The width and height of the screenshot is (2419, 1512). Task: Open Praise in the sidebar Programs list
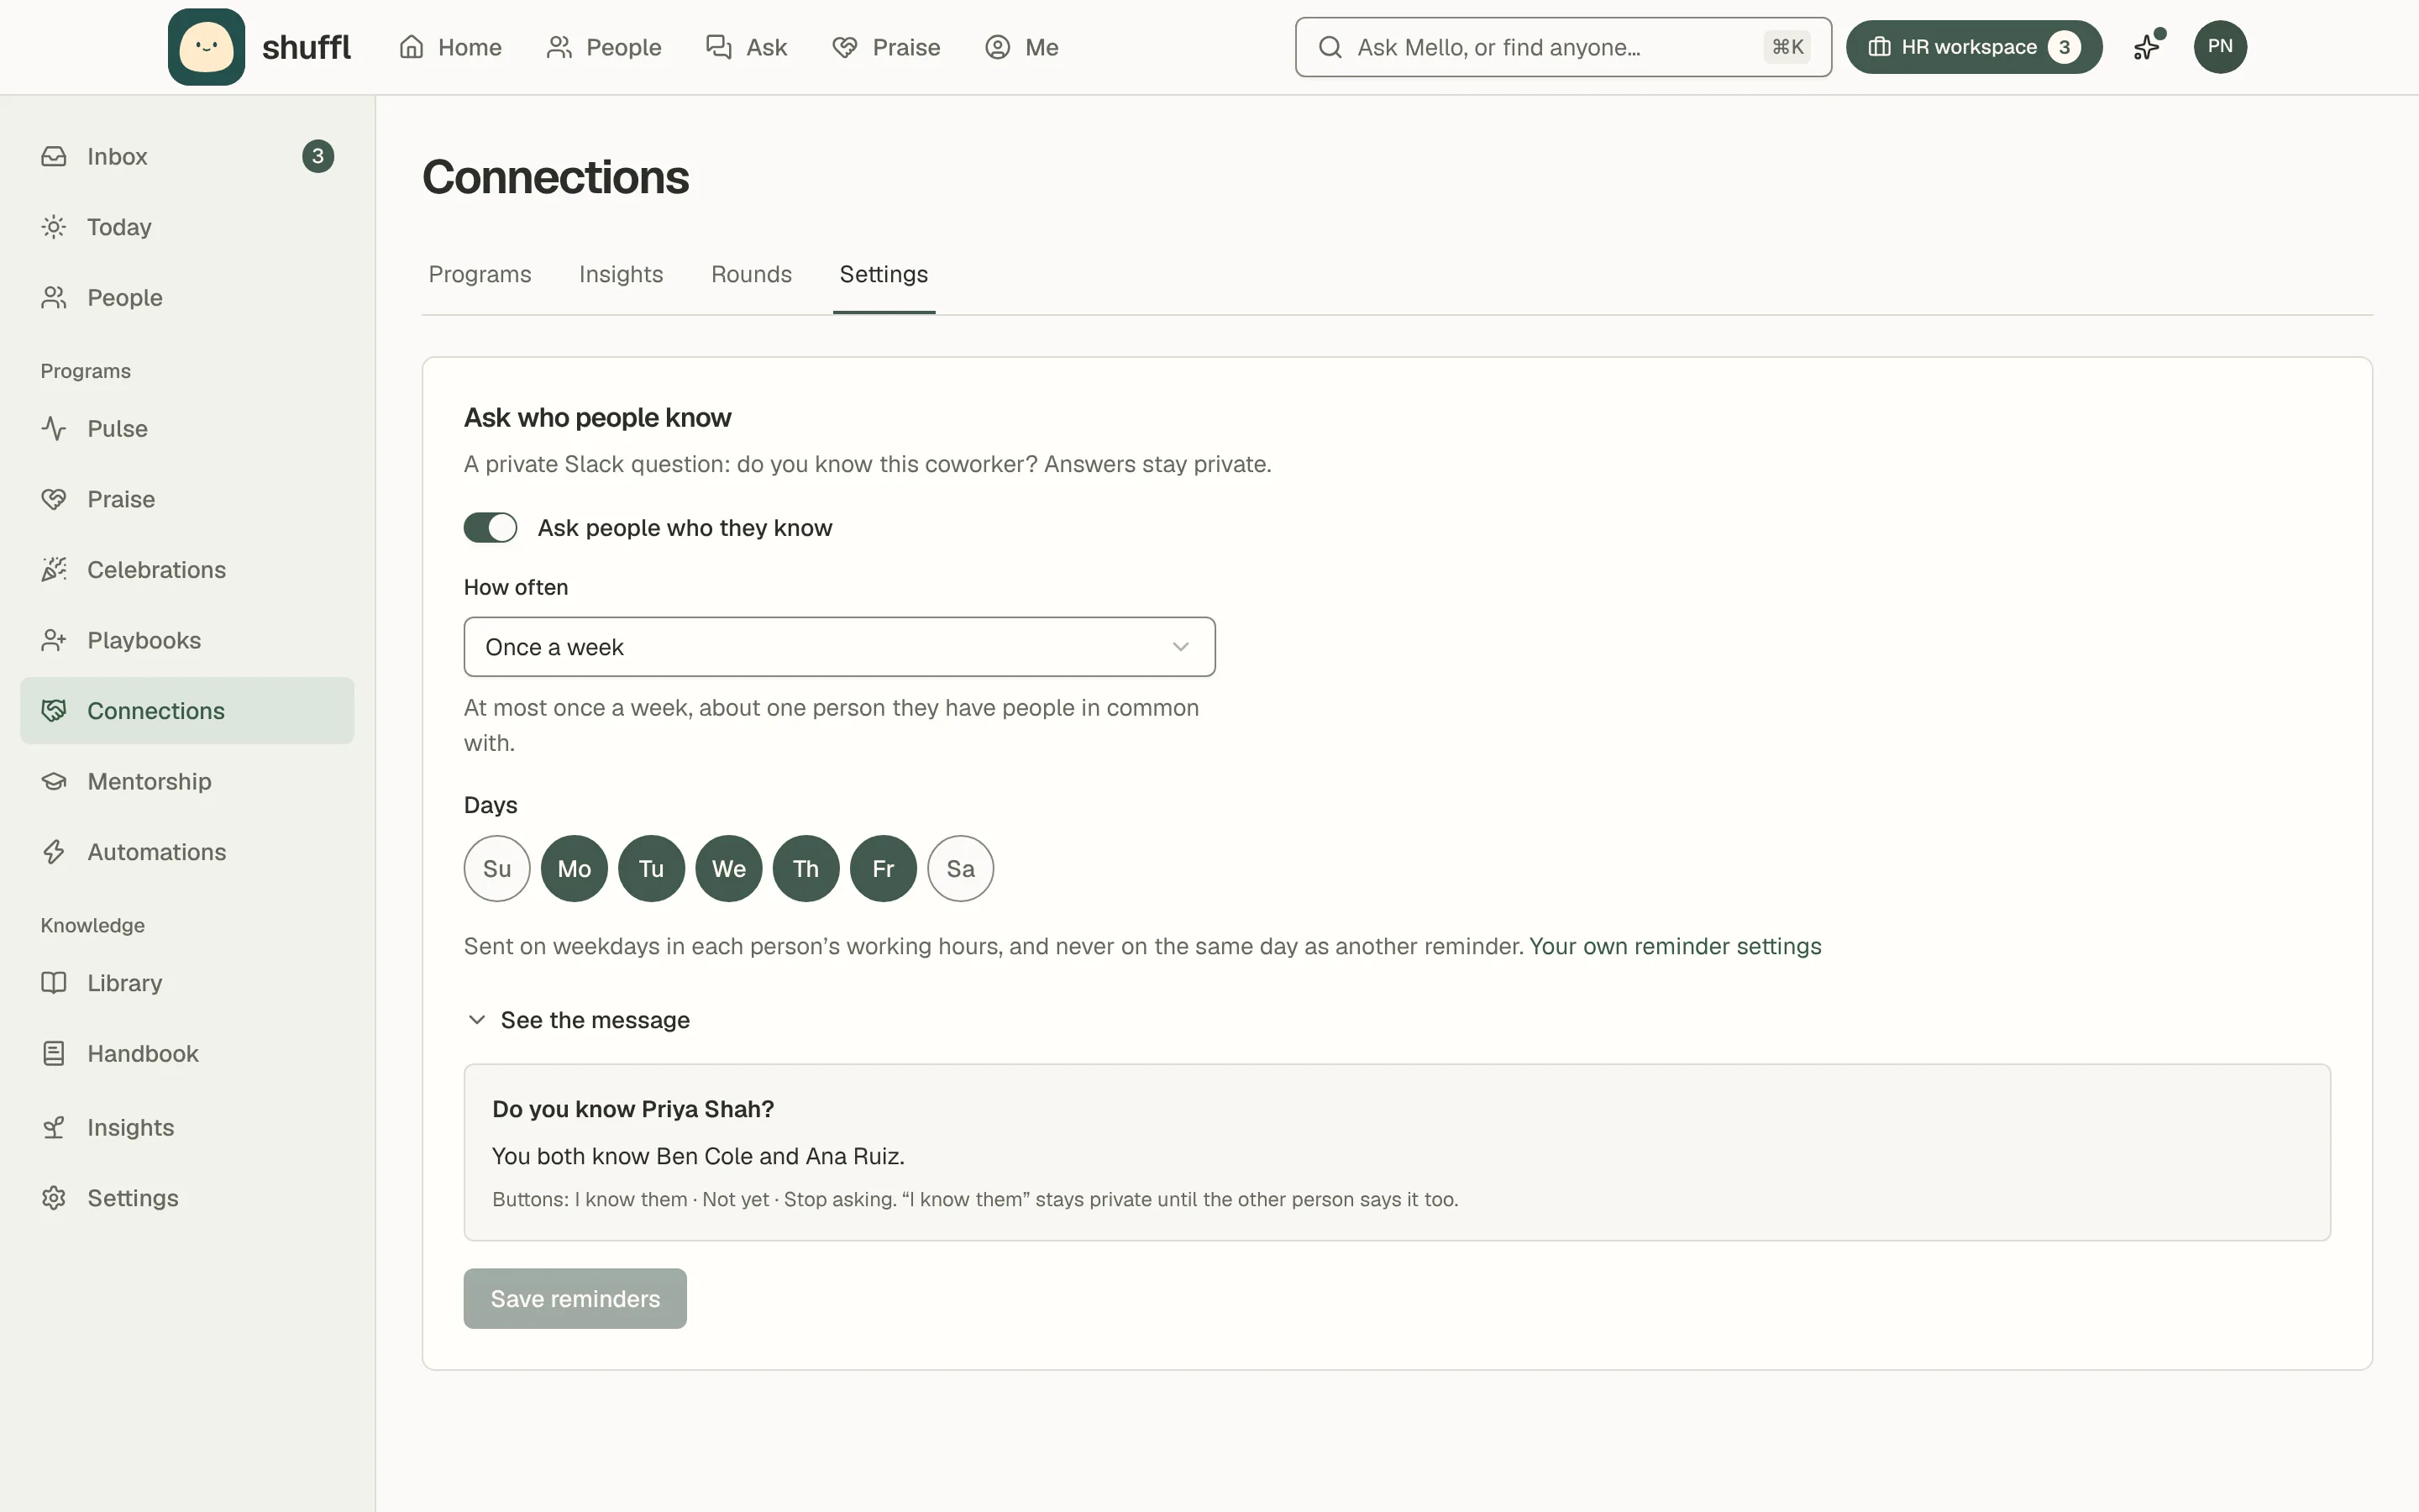[x=187, y=499]
